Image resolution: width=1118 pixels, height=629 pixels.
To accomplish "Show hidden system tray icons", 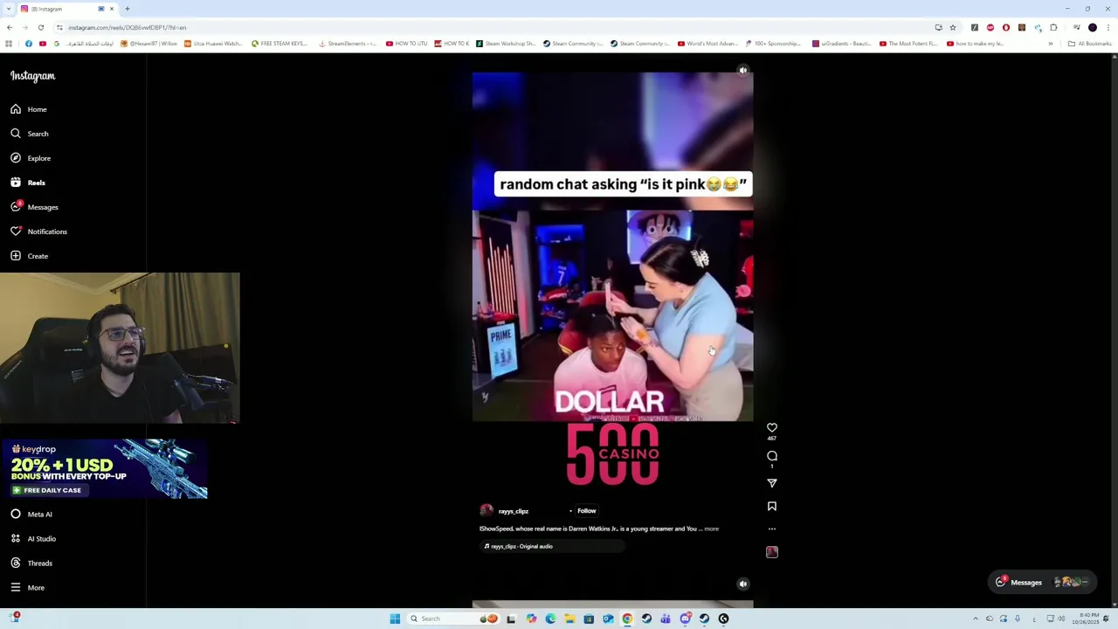I will coord(976,619).
